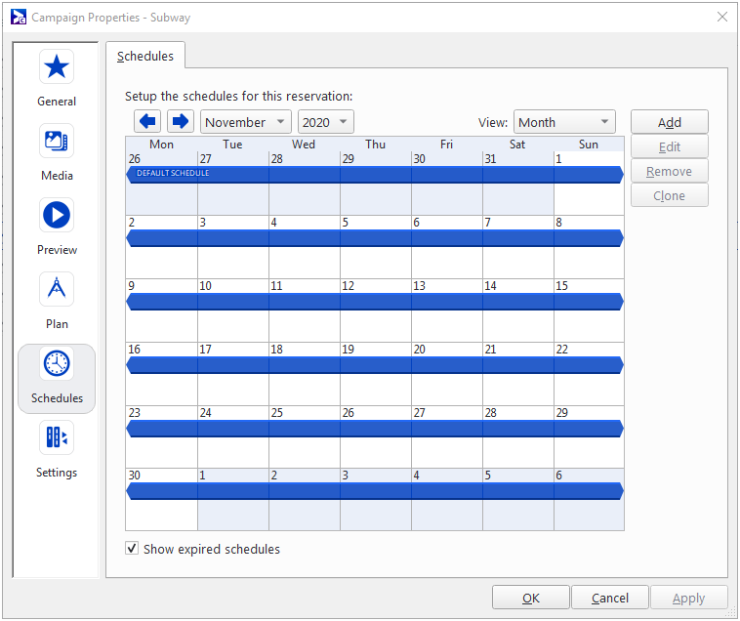Go to next month with right arrow
Screen dimensions: 740x621
180,122
